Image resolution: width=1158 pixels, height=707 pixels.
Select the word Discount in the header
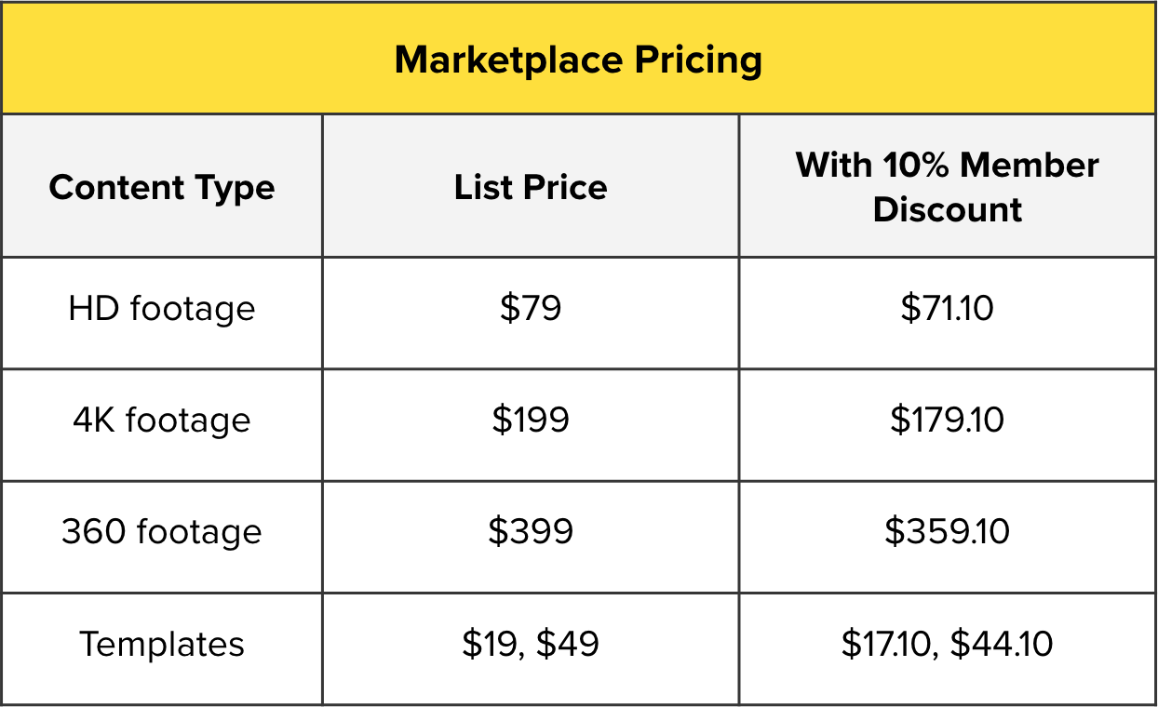(x=948, y=209)
